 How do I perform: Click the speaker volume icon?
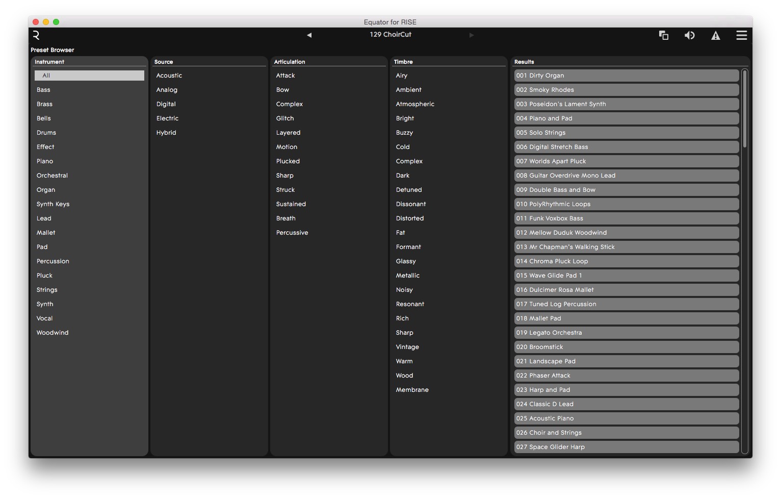coord(689,35)
